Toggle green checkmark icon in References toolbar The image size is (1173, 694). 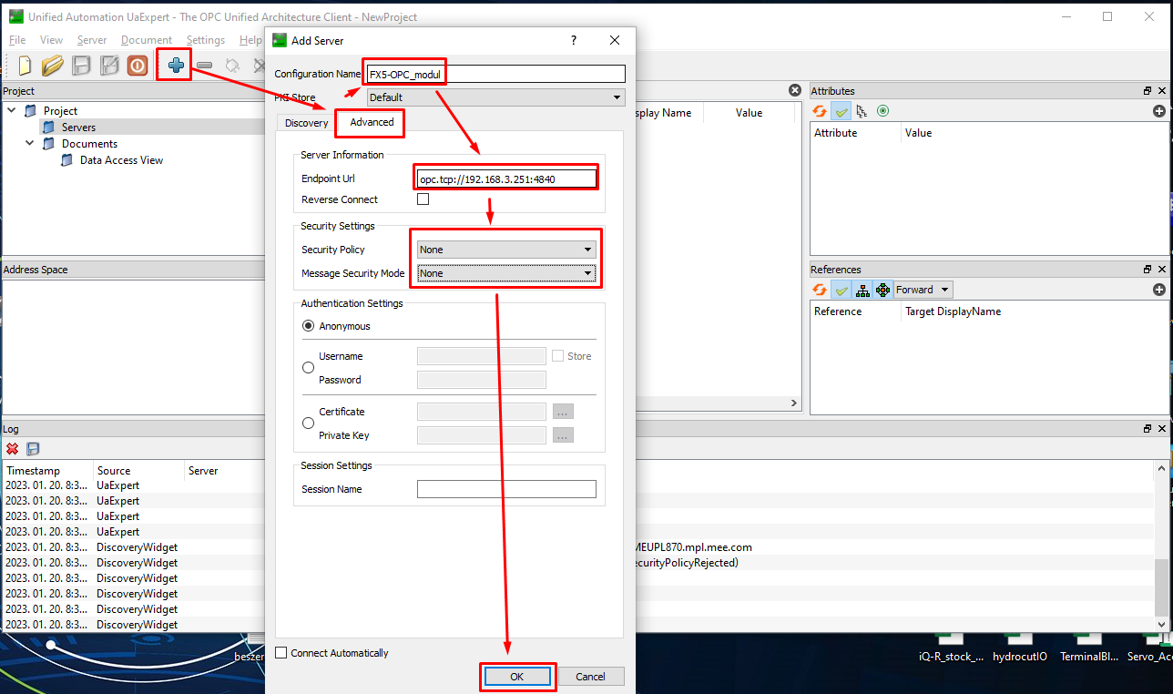click(x=841, y=290)
